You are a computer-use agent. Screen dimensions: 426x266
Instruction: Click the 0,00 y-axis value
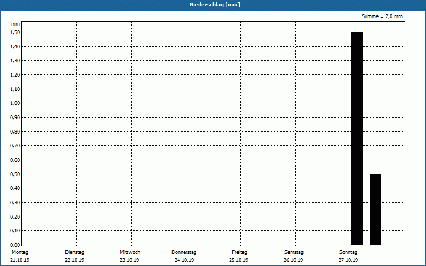click(15, 245)
